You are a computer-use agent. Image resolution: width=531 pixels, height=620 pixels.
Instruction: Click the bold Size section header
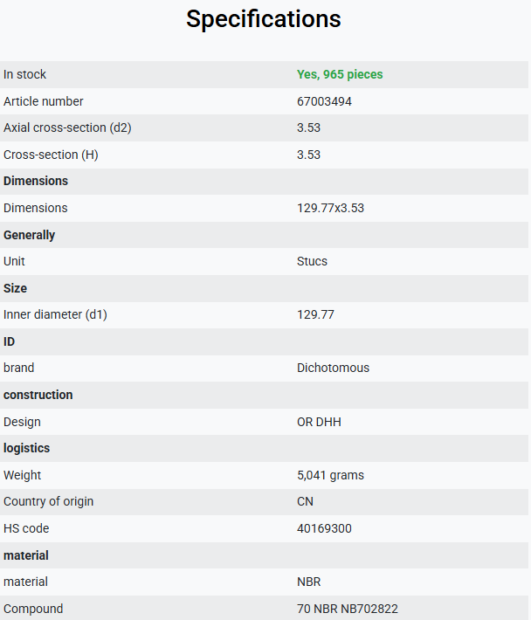tap(15, 288)
